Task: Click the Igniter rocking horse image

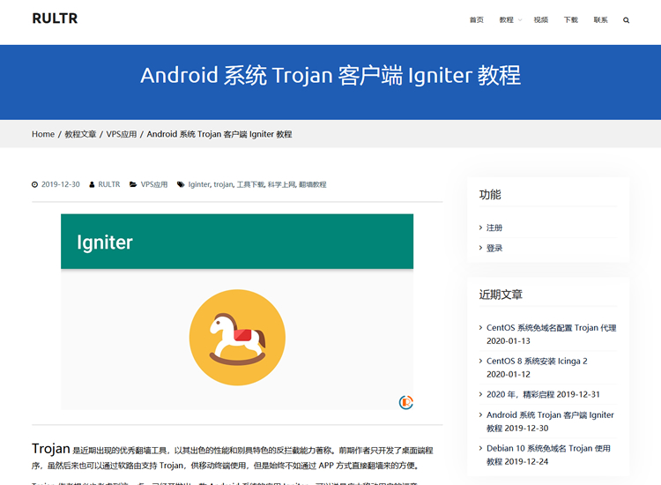Action: coord(237,311)
